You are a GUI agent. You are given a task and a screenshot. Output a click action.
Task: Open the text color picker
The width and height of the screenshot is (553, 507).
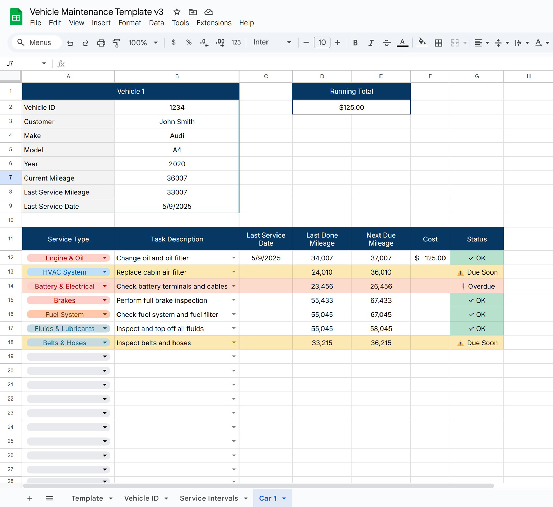click(402, 42)
